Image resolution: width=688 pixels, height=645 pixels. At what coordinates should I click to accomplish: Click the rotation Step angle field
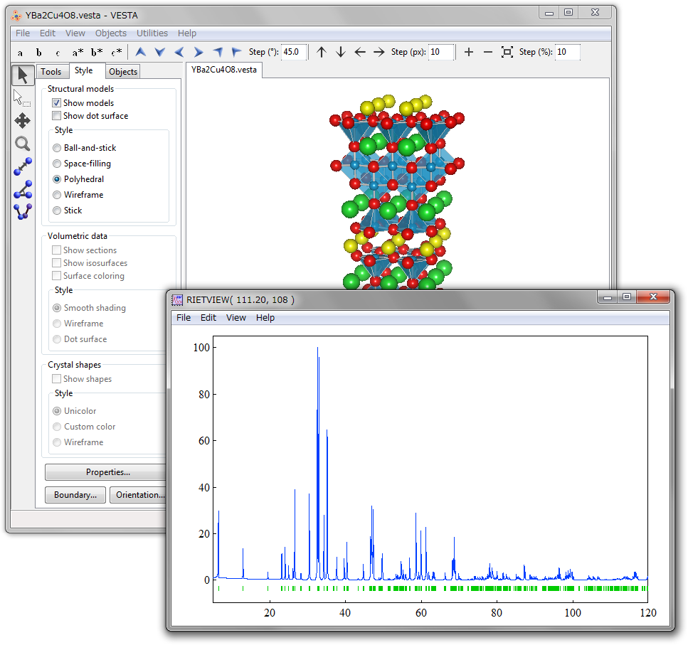pyautogui.click(x=294, y=52)
